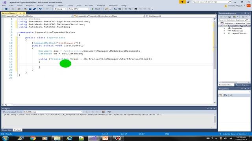
Task: Switch to the Team Explorer tab
Action: click(242, 85)
